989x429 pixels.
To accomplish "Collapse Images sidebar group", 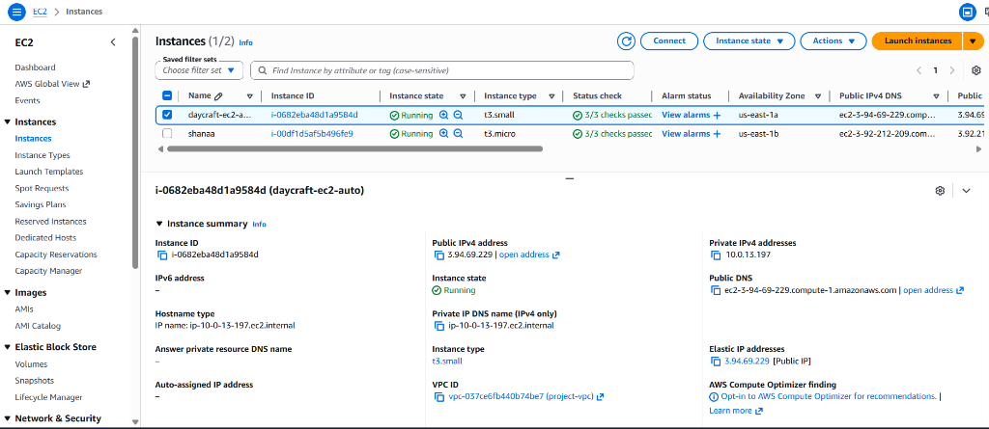I will (x=8, y=293).
